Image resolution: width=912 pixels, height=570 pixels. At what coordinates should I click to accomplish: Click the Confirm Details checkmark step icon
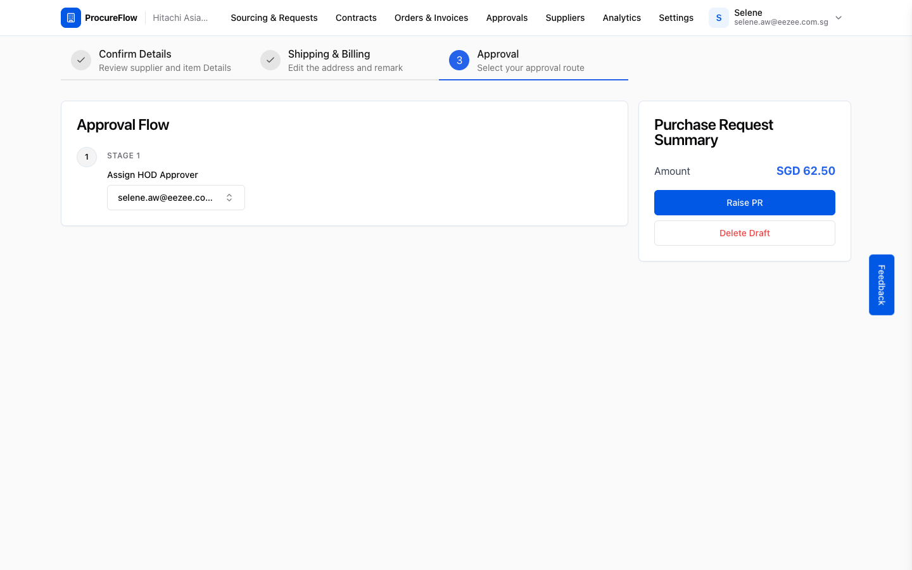[x=81, y=60]
